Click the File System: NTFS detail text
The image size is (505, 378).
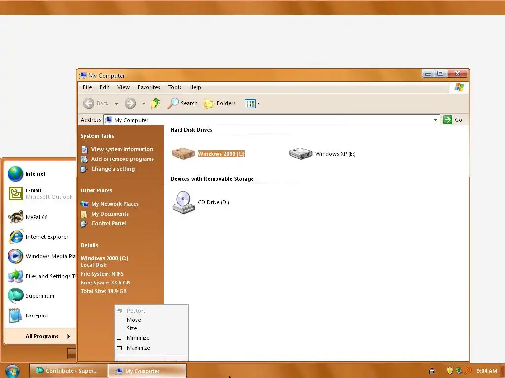[x=102, y=274]
